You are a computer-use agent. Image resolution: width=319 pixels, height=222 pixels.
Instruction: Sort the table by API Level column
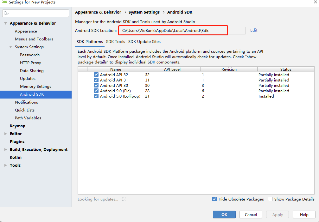tap(172, 69)
